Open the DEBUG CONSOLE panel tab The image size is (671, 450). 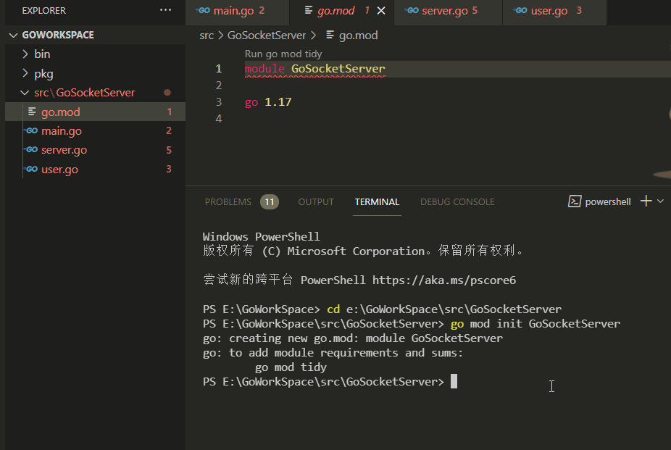tap(457, 202)
